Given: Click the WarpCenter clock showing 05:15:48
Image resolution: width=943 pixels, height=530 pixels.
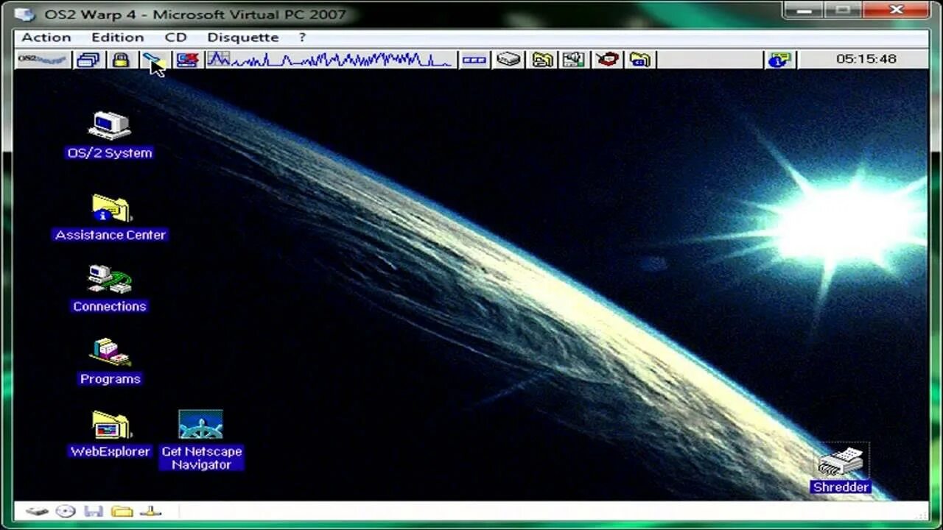Looking at the screenshot, I should [866, 59].
